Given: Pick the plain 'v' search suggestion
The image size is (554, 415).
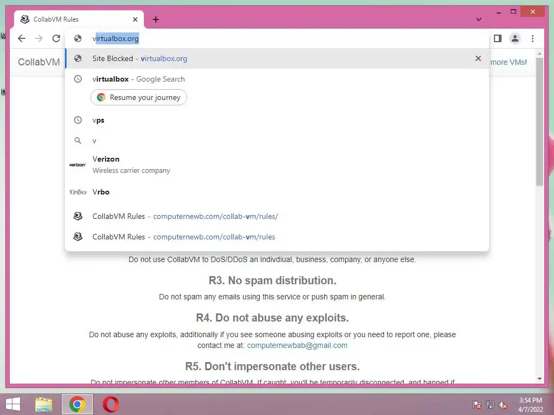Looking at the screenshot, I should point(278,141).
